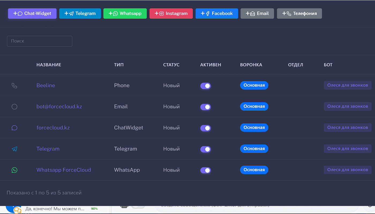Click the Основная funnel badge for Telegram
Screen dimensions: 375x214
[254, 149]
